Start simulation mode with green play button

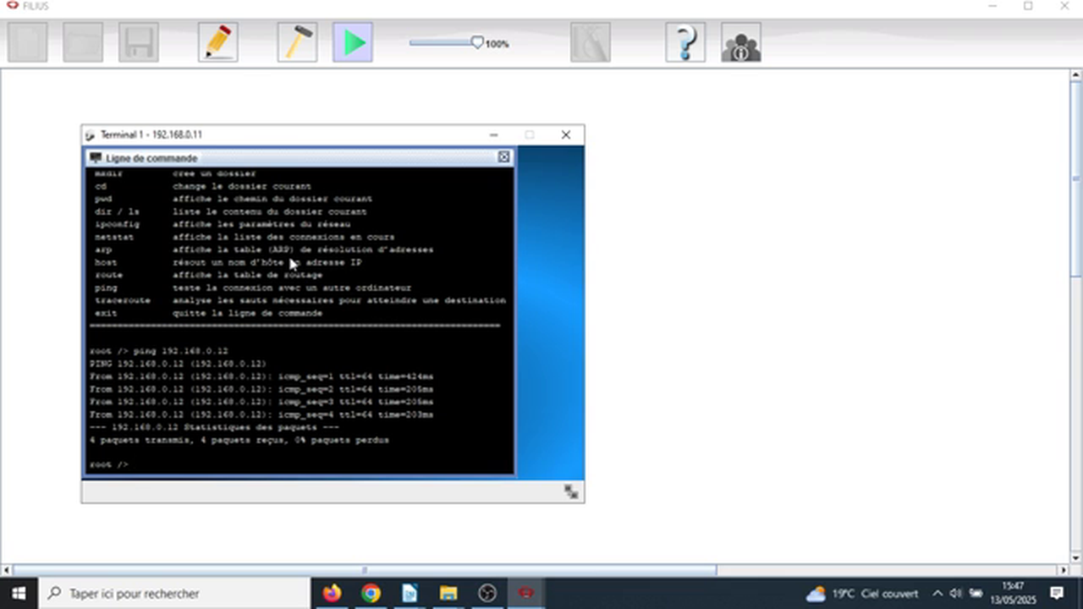click(353, 42)
